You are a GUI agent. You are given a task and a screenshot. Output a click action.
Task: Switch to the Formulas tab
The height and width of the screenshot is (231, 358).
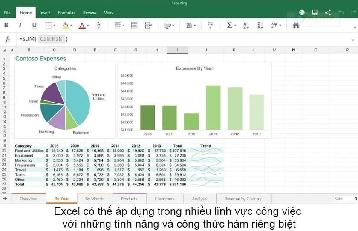[66, 13]
